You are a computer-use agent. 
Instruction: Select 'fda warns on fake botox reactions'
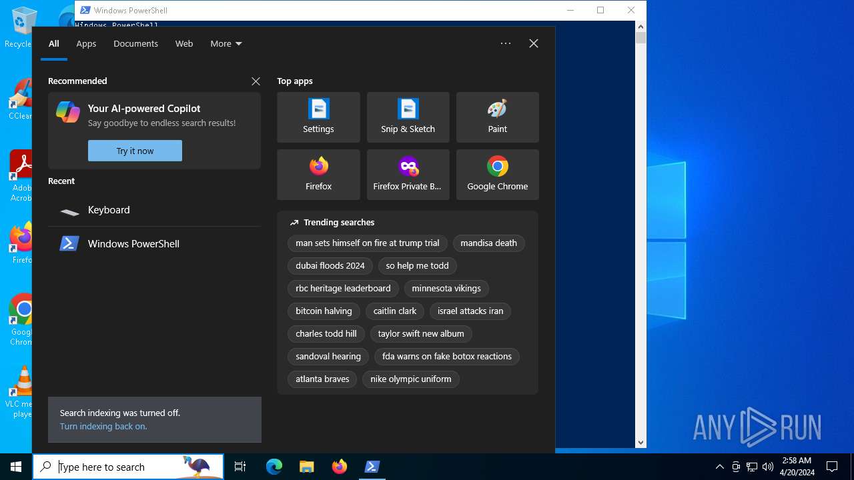(447, 357)
